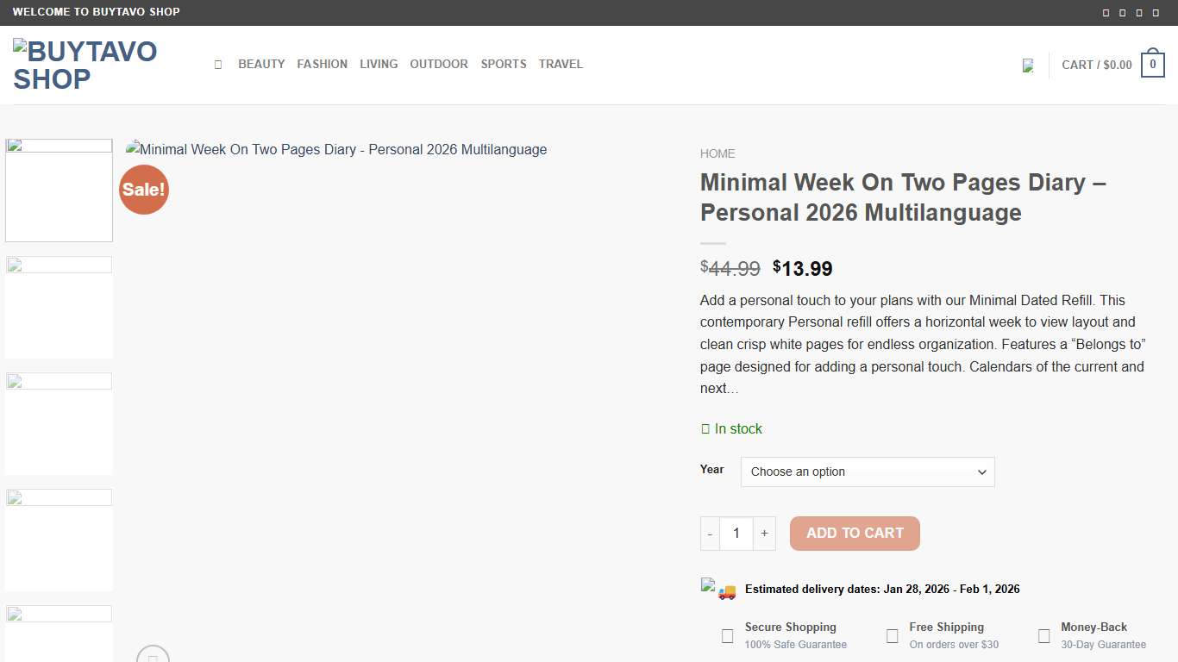Click the Sale! badge on the product image
Image resolution: width=1178 pixels, height=662 pixels.
point(143,190)
